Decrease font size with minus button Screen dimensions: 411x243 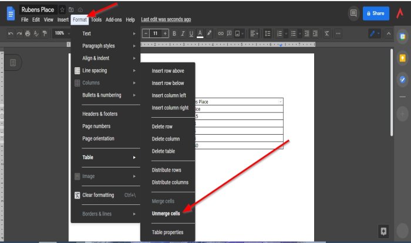pyautogui.click(x=146, y=33)
